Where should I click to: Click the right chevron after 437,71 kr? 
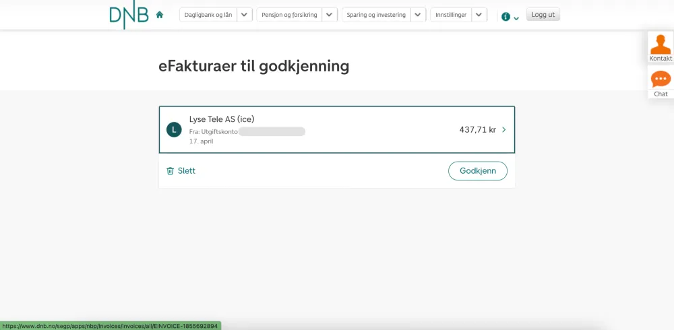point(504,130)
